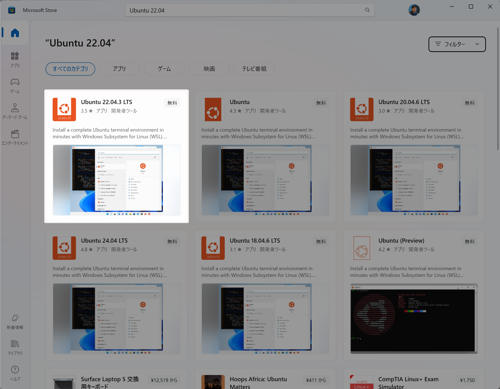Open the user profile avatar
The width and height of the screenshot is (500, 389).
click(x=414, y=10)
